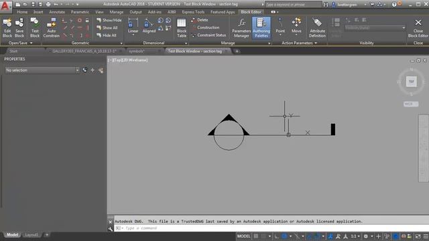Open the Parameters Manager
This screenshot has width=429, height=241.
(x=241, y=28)
